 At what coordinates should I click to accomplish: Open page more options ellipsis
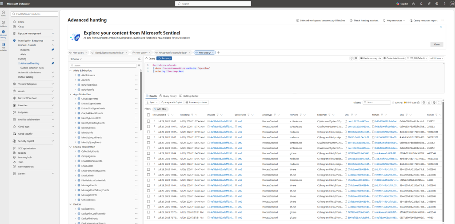443,20
